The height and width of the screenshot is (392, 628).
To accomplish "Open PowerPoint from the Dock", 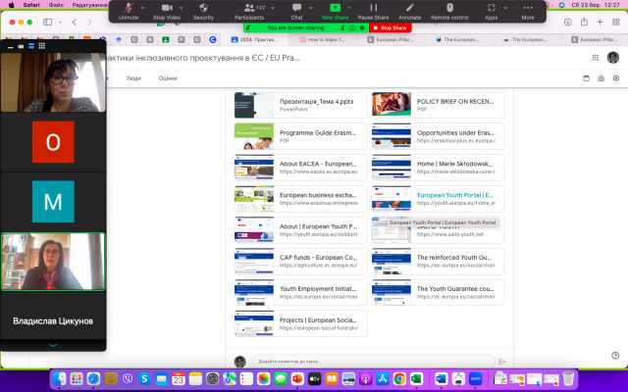I will 297,378.
